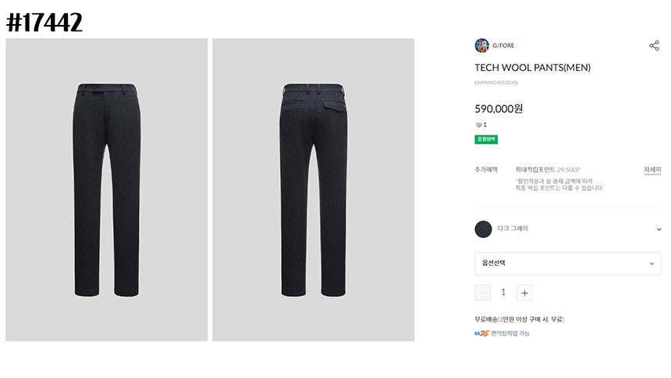Expand the dark gray color selector chevron
This screenshot has width=671, height=378.
pyautogui.click(x=659, y=229)
